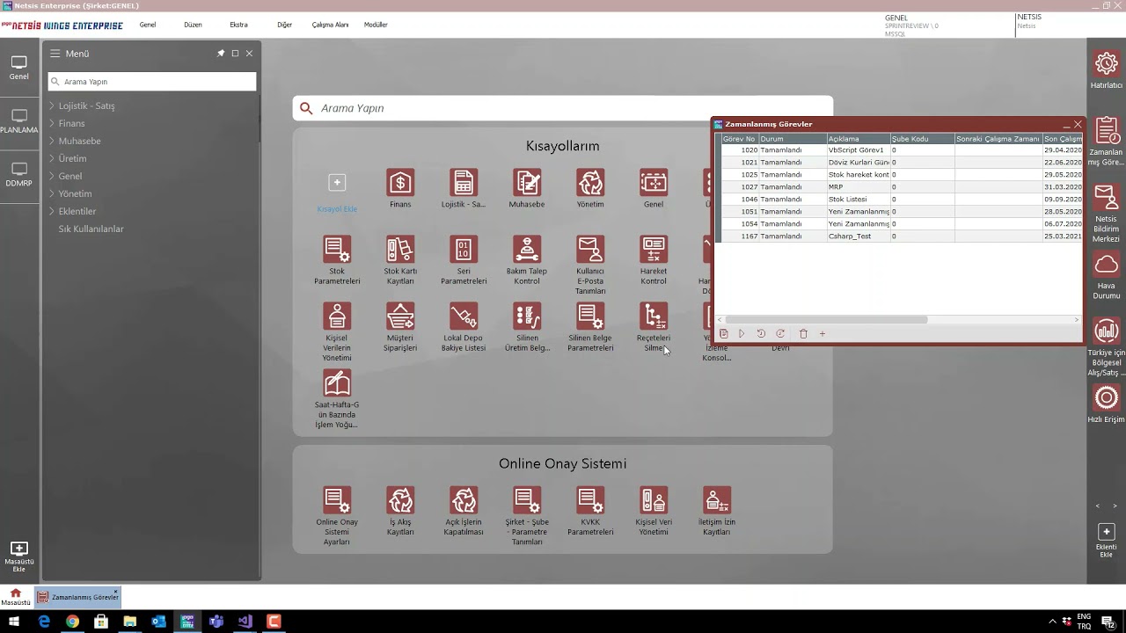Click Masaüstü Ekle button

(x=19, y=557)
